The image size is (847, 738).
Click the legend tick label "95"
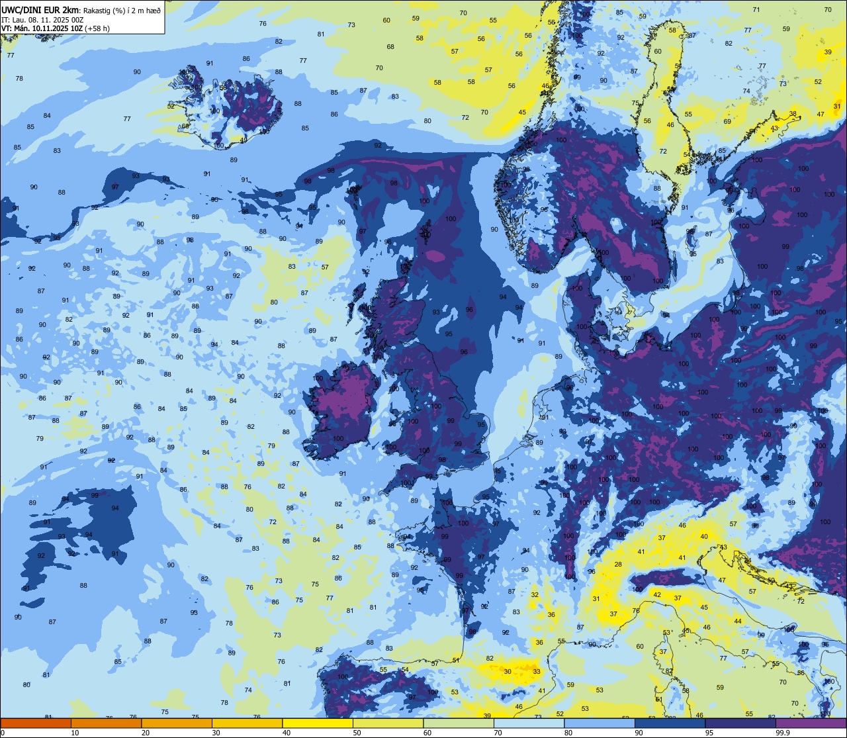[709, 733]
